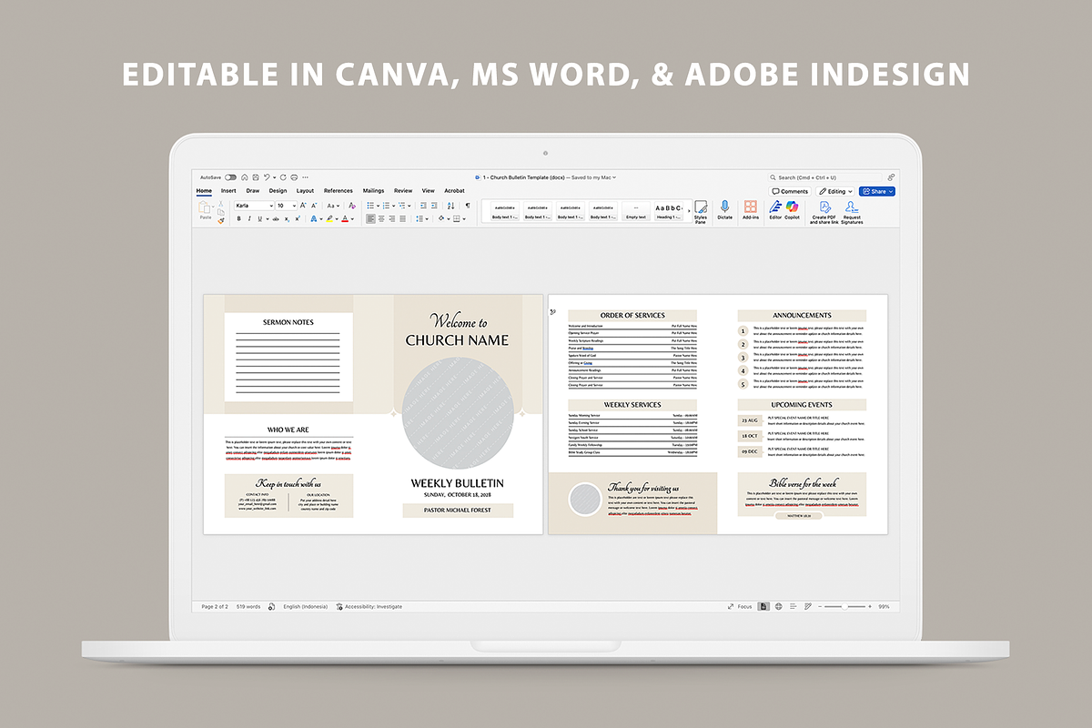Click the Cut scissors icon
This screenshot has height=728, width=1092.
(x=220, y=204)
